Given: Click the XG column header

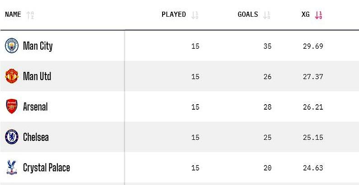Looking at the screenshot, I should click(x=306, y=14).
